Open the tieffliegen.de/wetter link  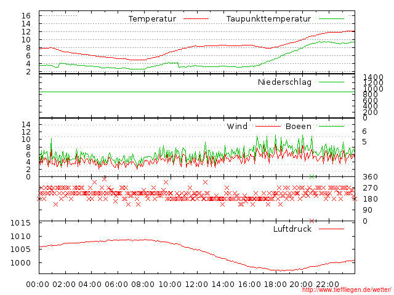click(x=347, y=289)
